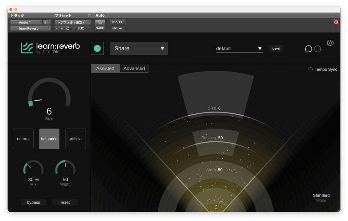Open the automation enable window icon
This screenshot has height=221, width=348.
[x=100, y=22]
